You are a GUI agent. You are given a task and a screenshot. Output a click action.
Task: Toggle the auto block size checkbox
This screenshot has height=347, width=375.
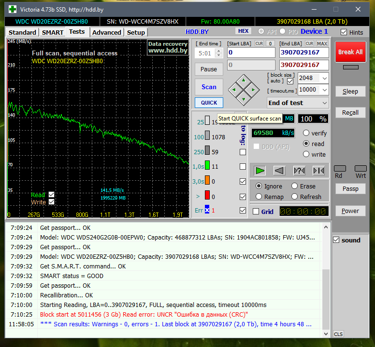point(290,81)
